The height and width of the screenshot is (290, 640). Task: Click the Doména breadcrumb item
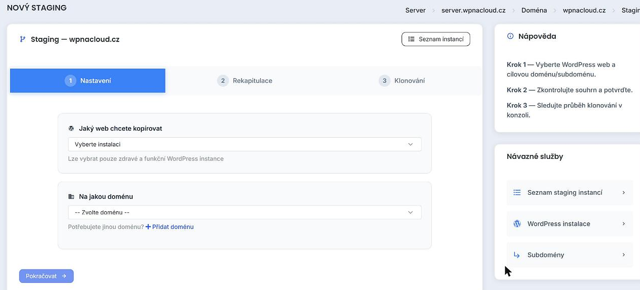click(534, 10)
